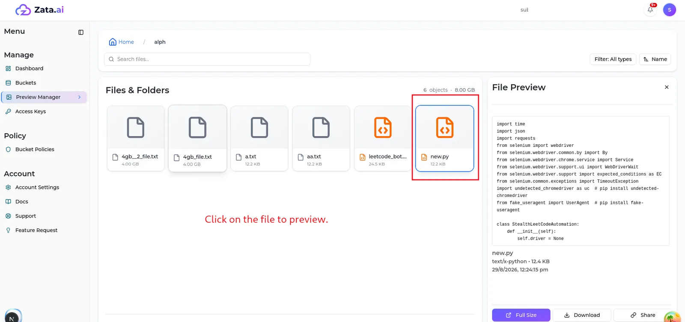Download the new.py file
The image size is (685, 322).
tap(582, 315)
